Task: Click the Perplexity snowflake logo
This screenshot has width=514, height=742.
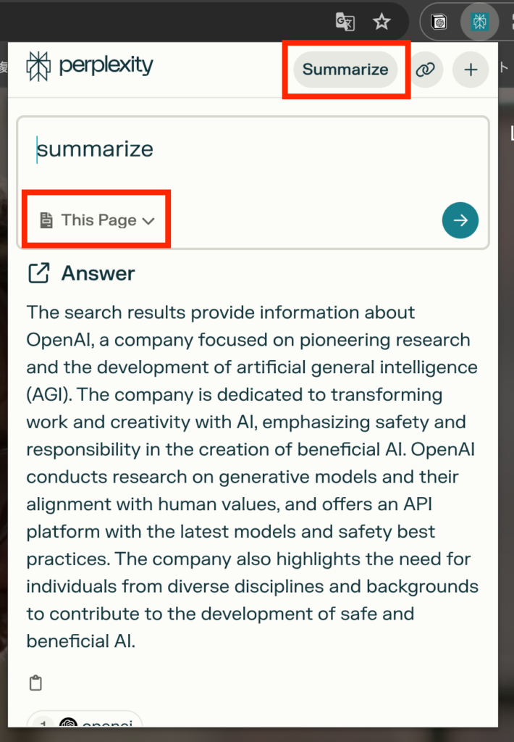Action: point(38,66)
